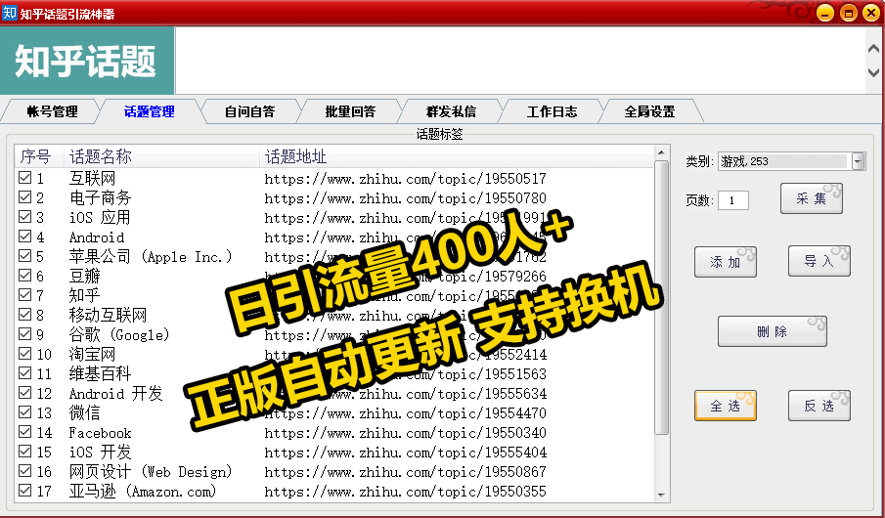Click the 添加 button

[x=726, y=262]
